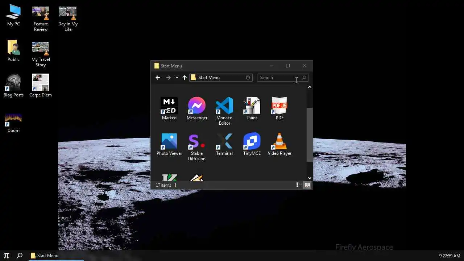The width and height of the screenshot is (464, 261).
Task: Select the Feature Review video file
Action: click(41, 18)
